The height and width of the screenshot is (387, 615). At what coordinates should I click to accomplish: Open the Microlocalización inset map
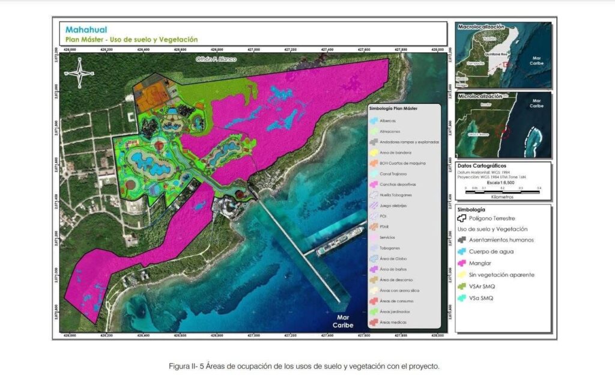click(504, 127)
